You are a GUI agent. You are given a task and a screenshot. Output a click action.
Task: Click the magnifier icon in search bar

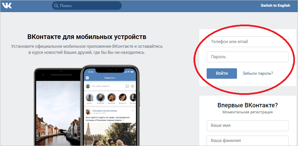56,6
